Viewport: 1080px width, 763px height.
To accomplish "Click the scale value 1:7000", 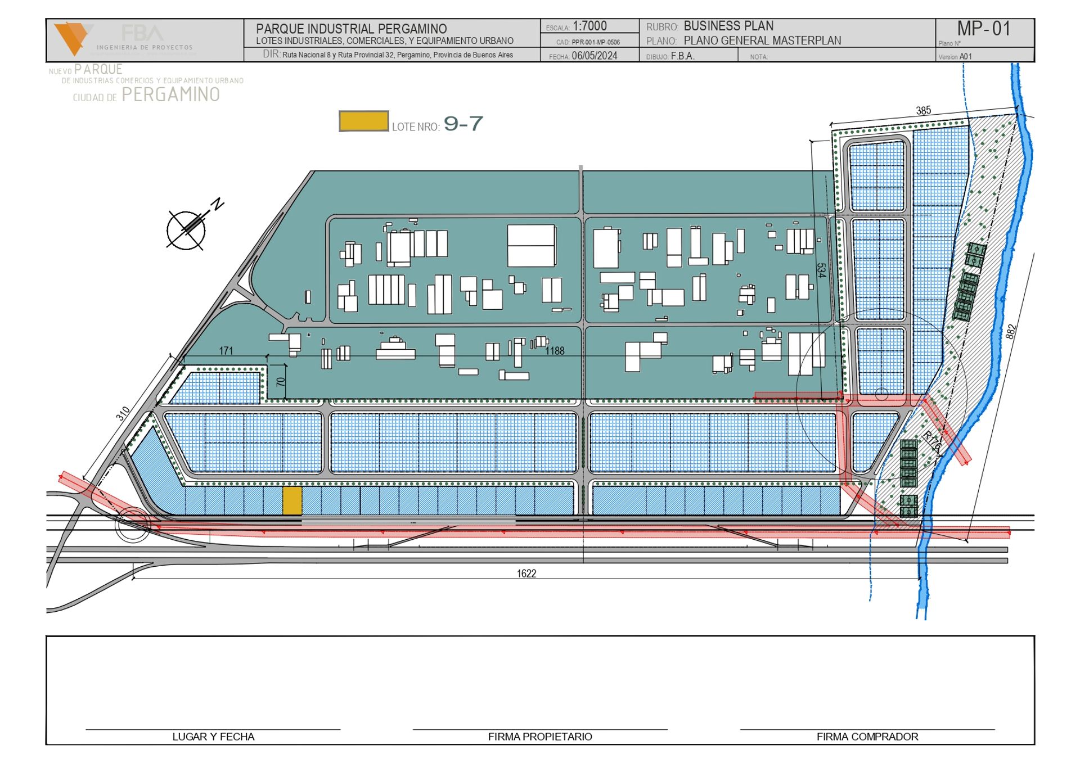I will click(589, 26).
